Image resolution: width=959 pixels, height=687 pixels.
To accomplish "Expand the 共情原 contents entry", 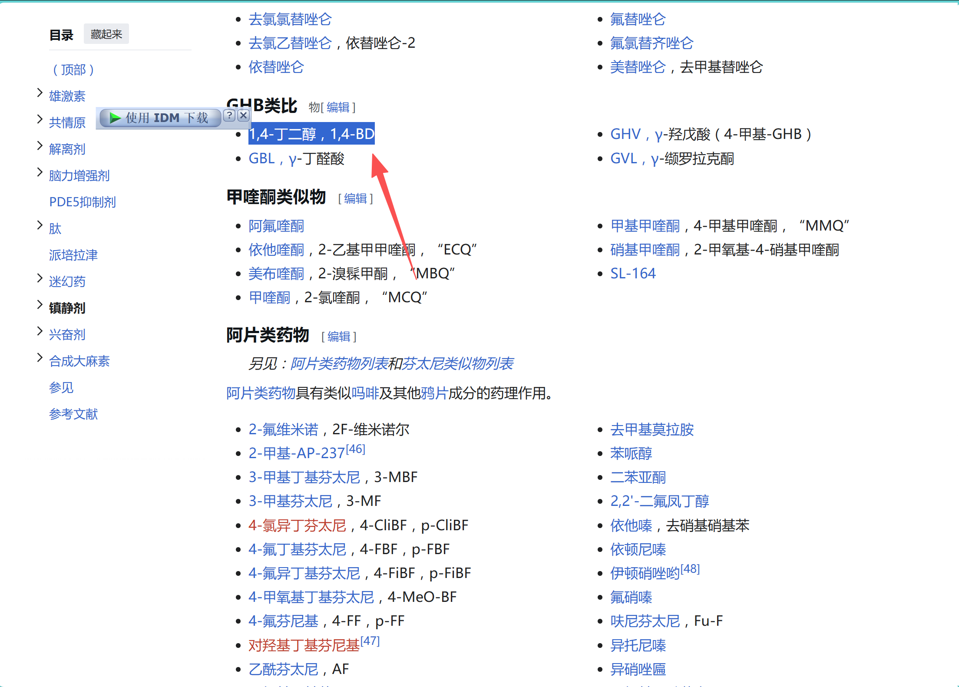I will pyautogui.click(x=40, y=119).
